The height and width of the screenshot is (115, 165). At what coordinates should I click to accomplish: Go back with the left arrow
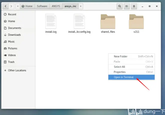coord(5,6)
